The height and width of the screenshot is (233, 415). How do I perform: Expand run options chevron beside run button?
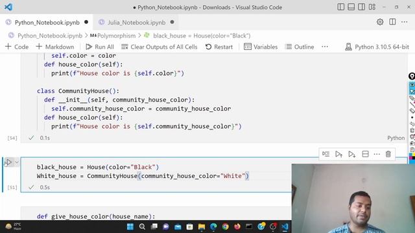[x=17, y=162]
